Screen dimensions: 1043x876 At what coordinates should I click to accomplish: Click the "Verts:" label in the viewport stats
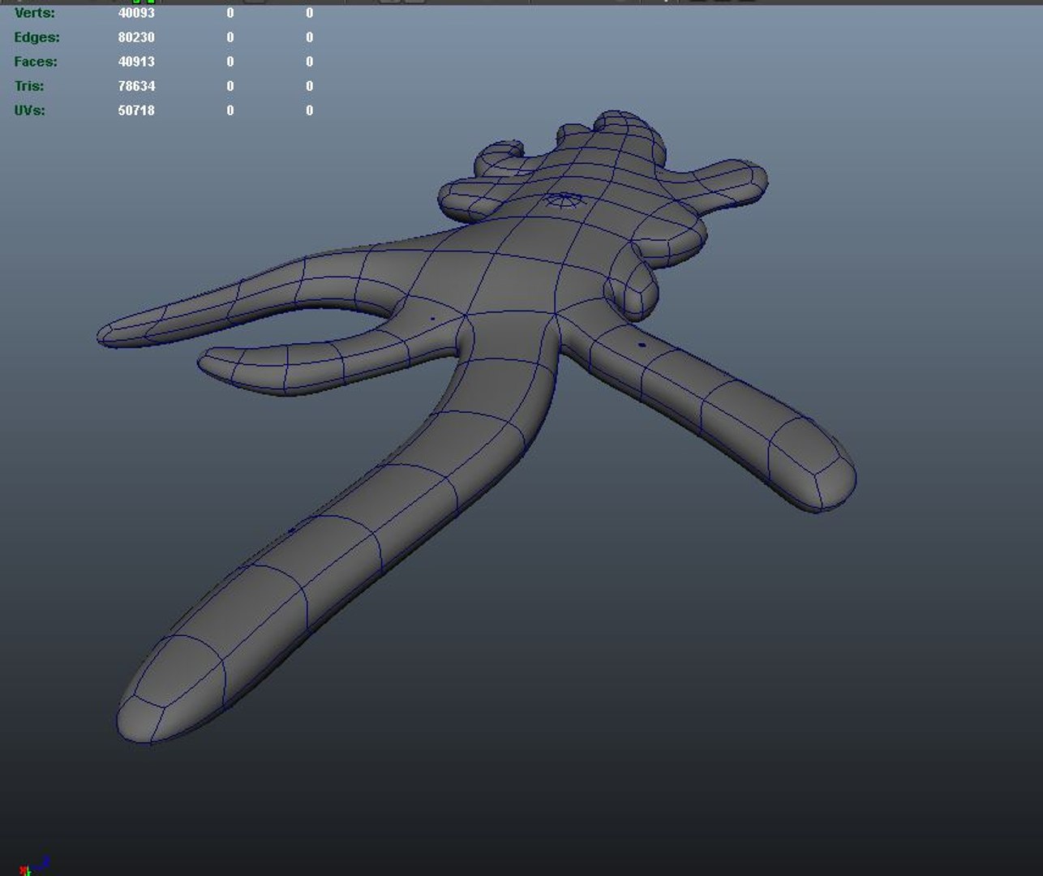click(x=35, y=13)
